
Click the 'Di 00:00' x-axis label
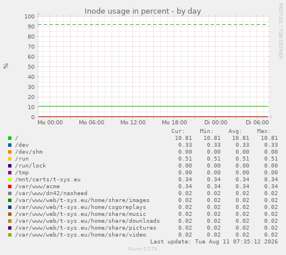click(x=216, y=123)
